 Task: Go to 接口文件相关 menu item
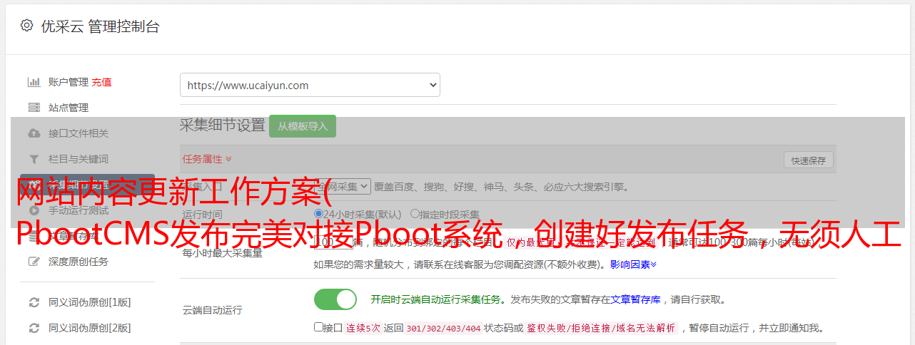79,133
